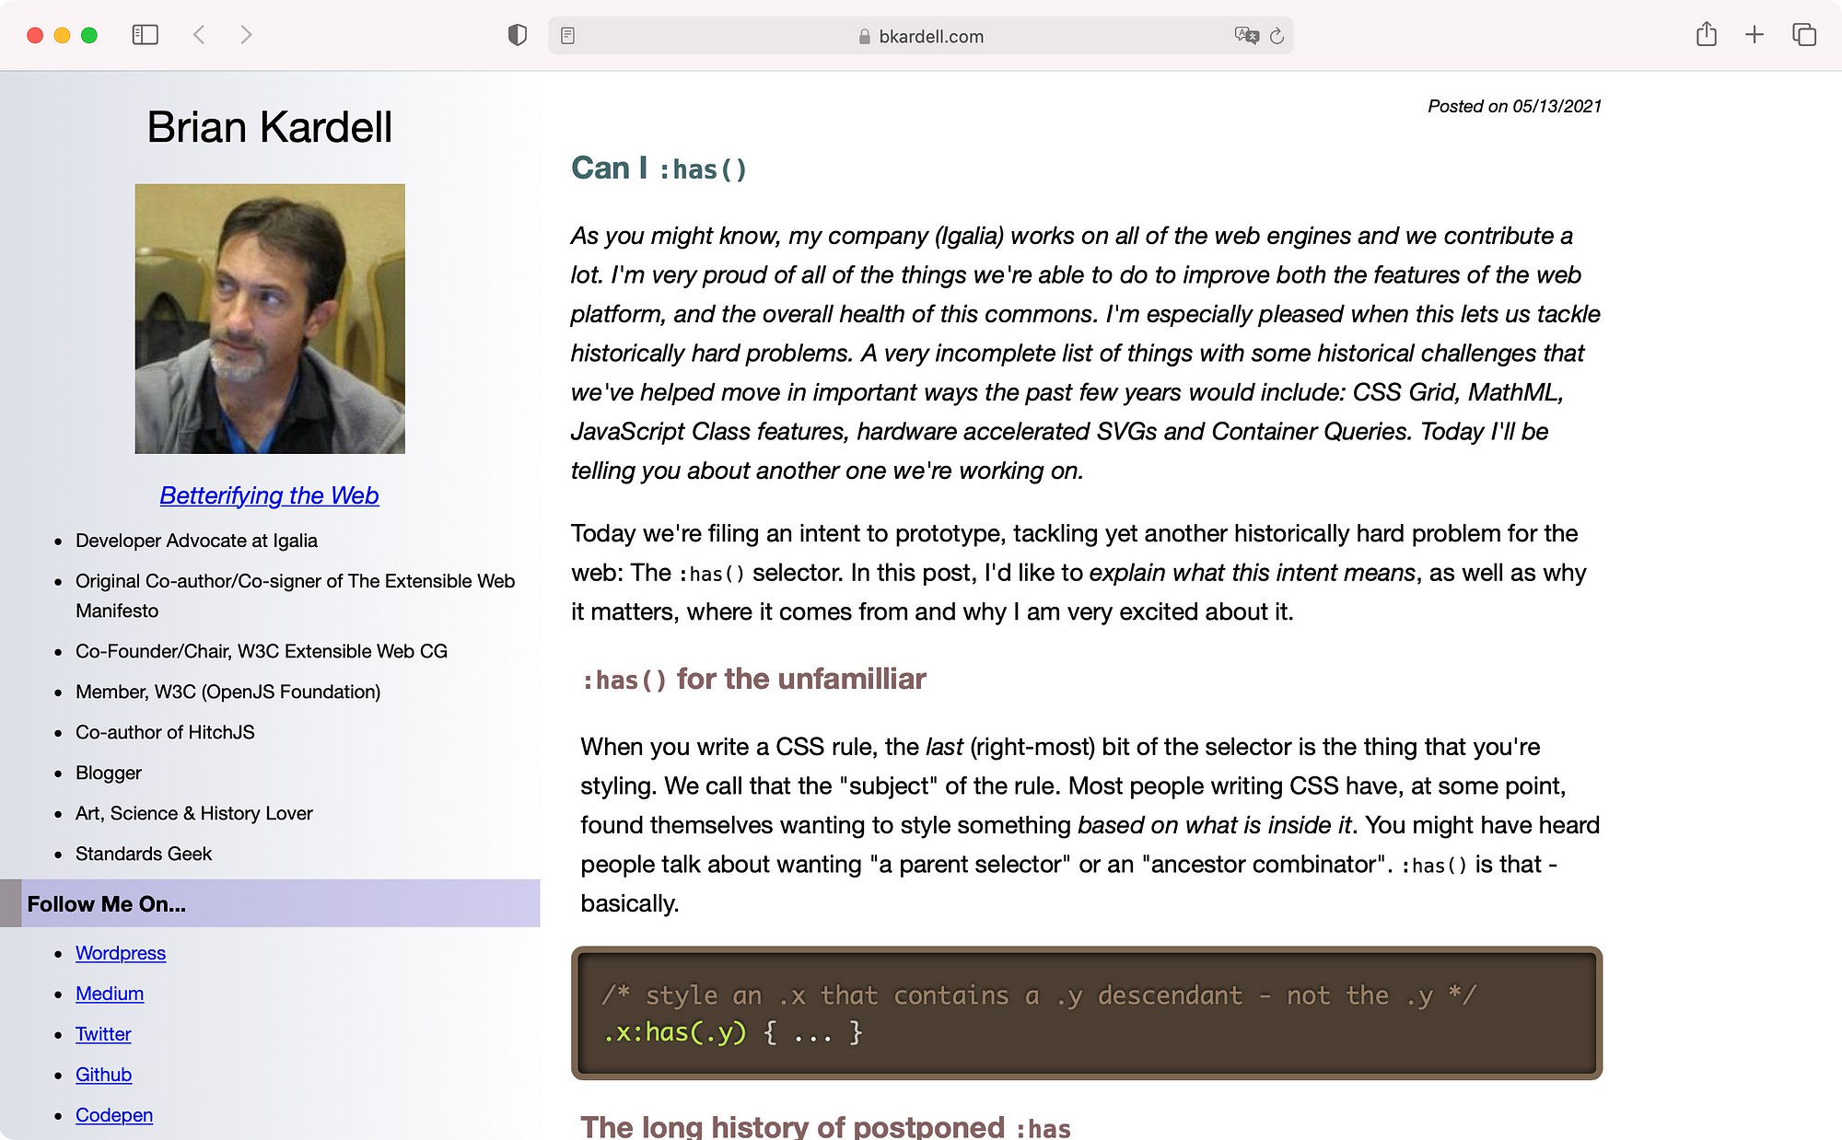Viewport: 1842px width, 1140px height.
Task: Click the 'Can I :has()' post title
Action: coord(659,169)
